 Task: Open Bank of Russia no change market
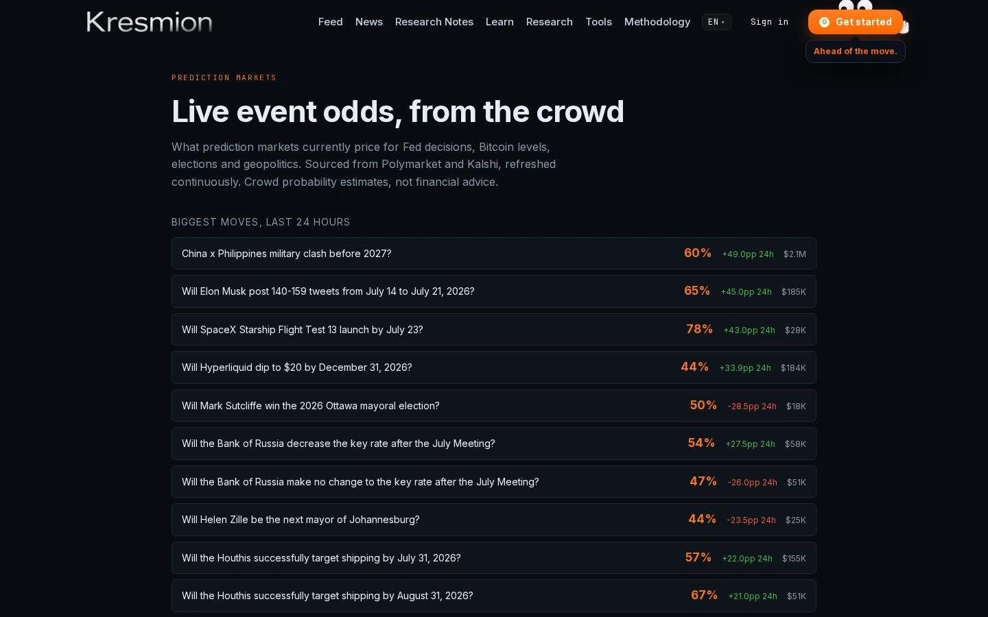494,482
